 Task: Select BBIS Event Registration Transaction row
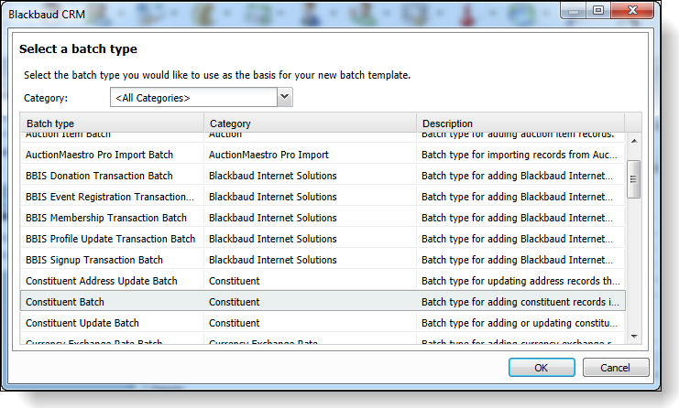(x=323, y=197)
